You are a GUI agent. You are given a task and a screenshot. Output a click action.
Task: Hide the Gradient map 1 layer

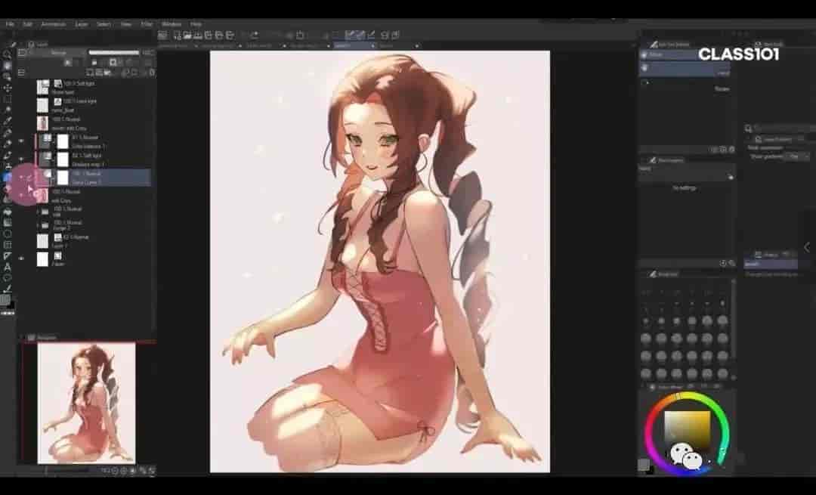pyautogui.click(x=21, y=159)
